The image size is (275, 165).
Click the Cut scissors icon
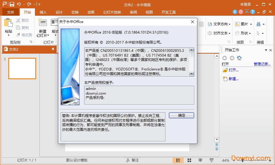point(18,20)
